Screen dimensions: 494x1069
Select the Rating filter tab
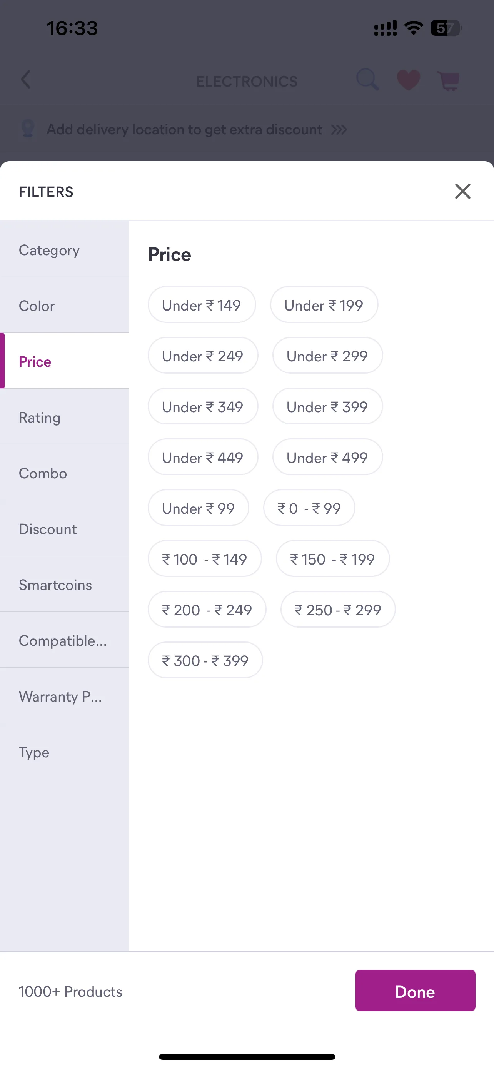click(65, 417)
